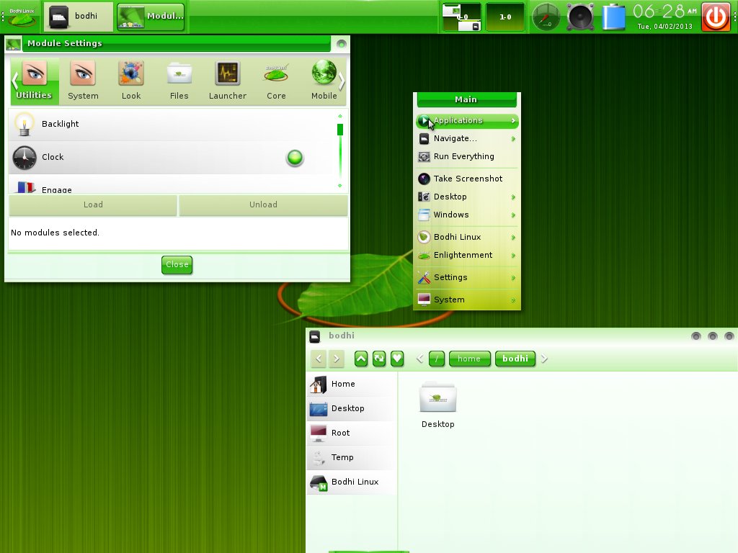Image resolution: width=738 pixels, height=553 pixels.
Task: Select the second virtual desktop labeled 1-0
Action: point(505,17)
